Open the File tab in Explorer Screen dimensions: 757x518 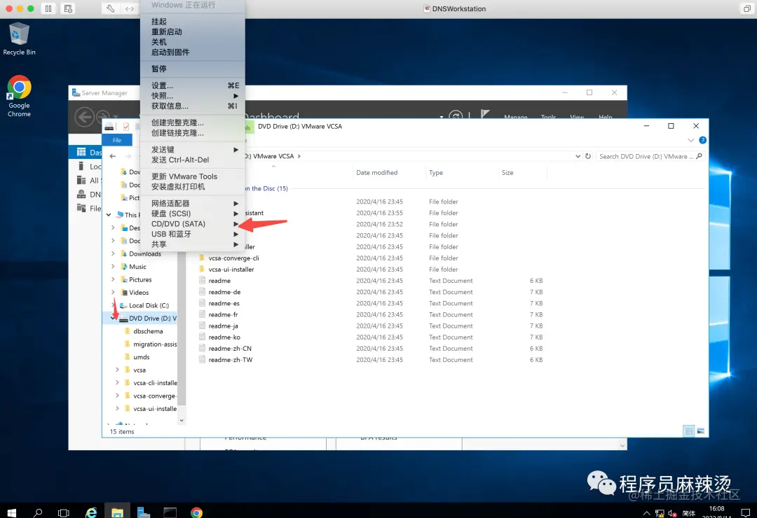[117, 140]
